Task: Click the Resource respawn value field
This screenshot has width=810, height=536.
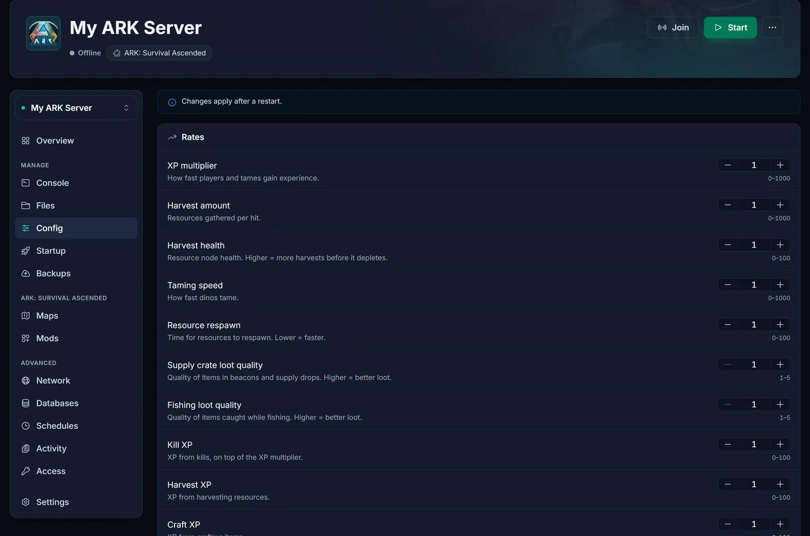Action: coord(754,324)
